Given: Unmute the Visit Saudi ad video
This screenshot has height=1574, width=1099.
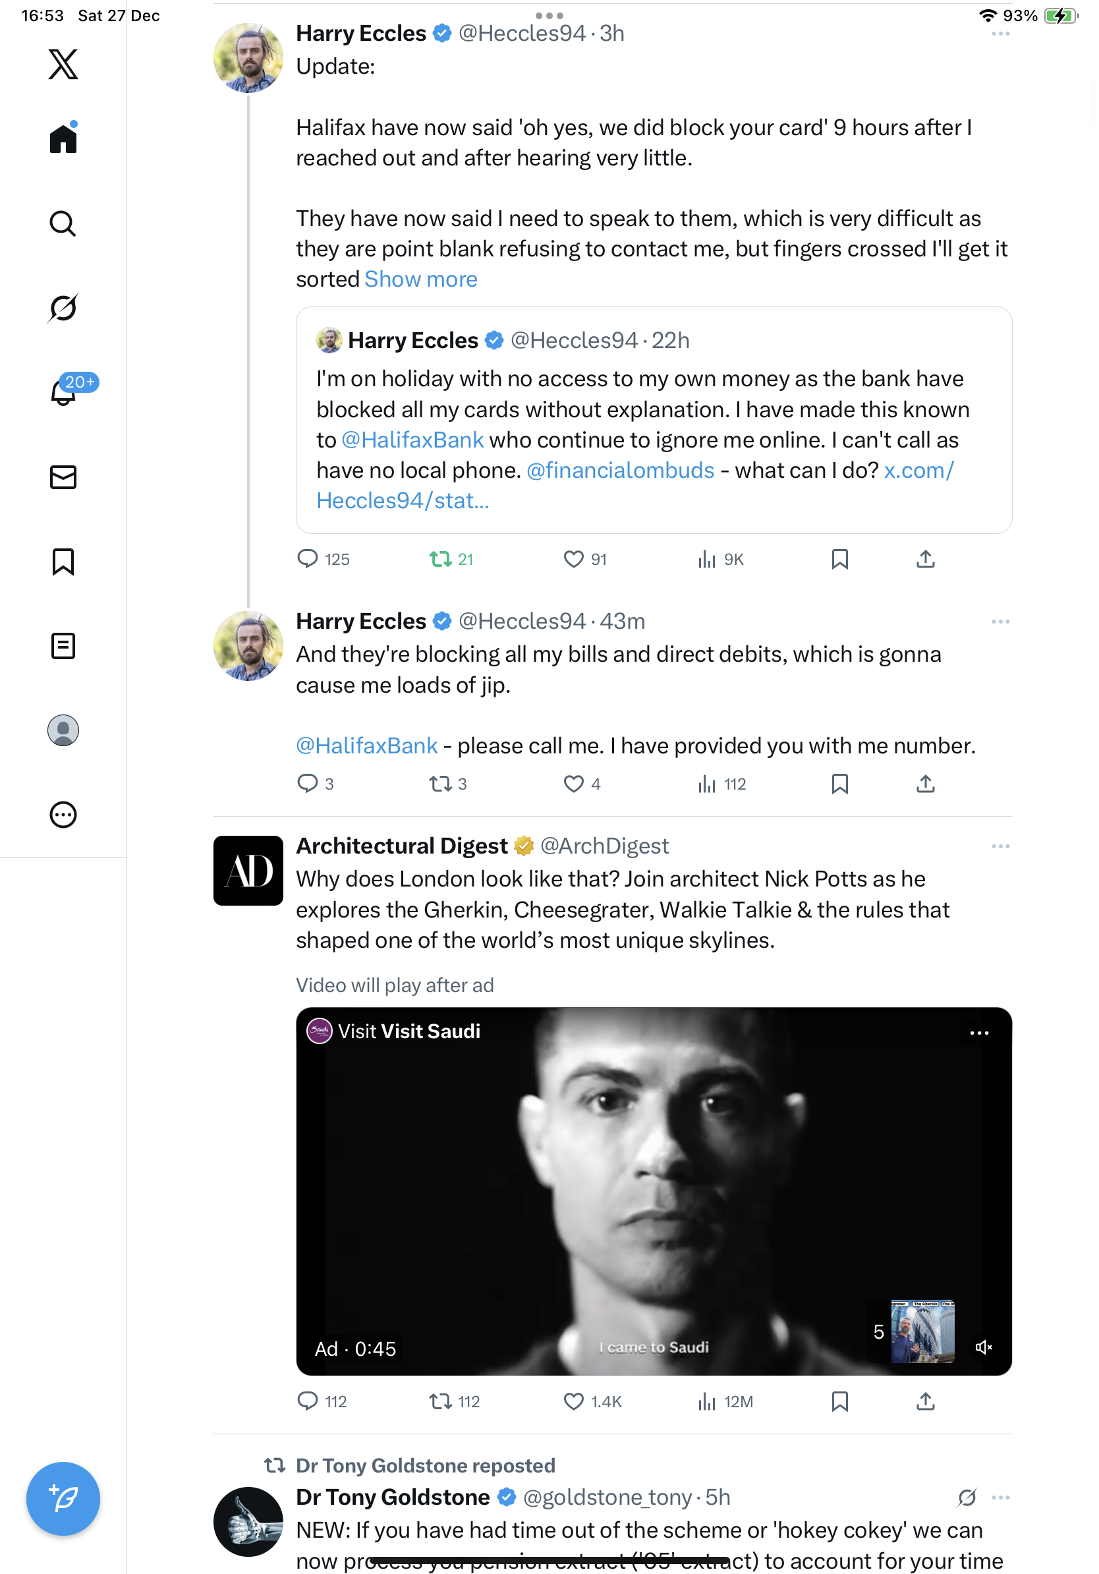Looking at the screenshot, I should click(x=983, y=1348).
